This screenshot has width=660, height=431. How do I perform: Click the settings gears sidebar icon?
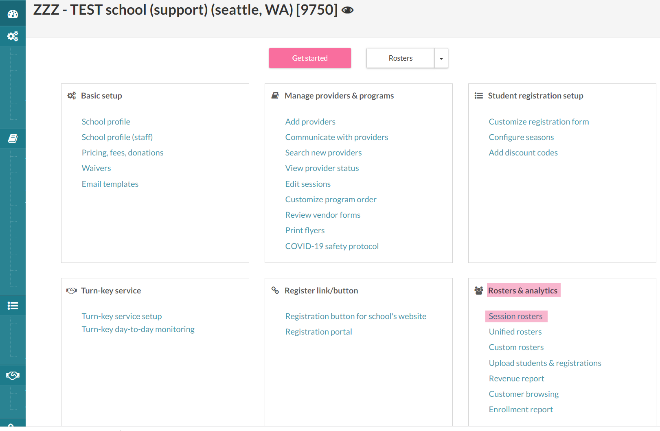(x=13, y=36)
